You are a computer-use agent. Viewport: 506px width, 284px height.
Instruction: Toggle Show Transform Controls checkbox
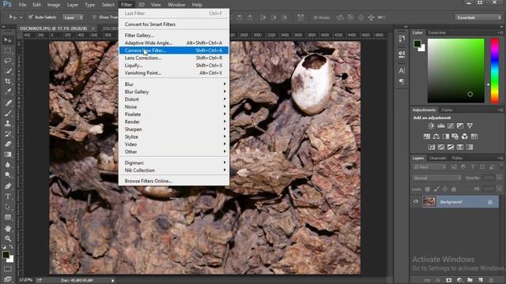(x=94, y=17)
